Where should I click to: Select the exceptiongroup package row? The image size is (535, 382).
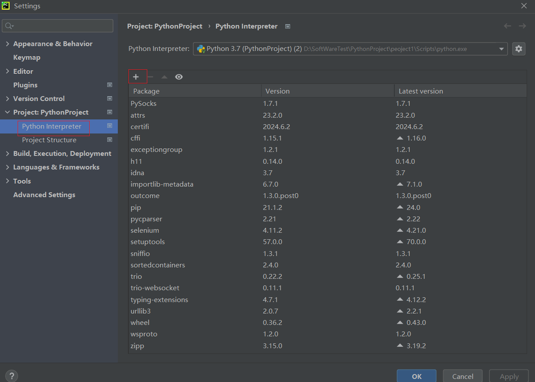click(328, 149)
